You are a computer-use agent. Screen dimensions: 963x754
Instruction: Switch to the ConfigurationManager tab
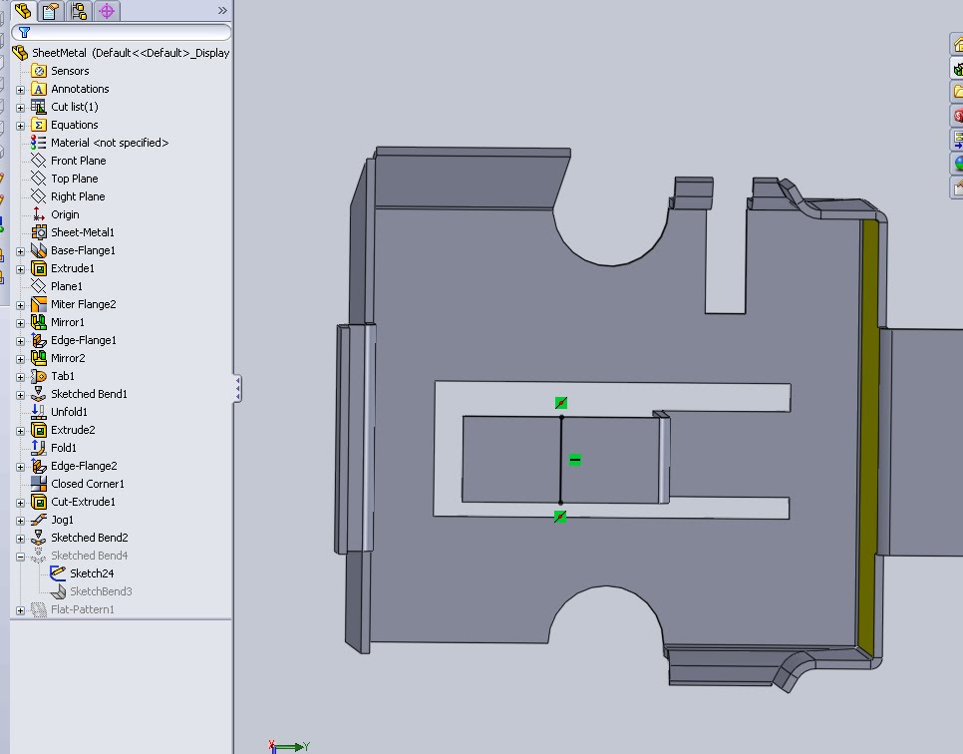(x=79, y=10)
